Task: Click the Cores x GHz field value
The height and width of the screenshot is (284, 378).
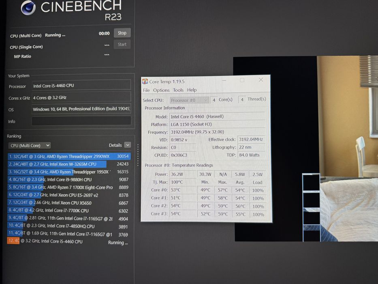Action: tap(81, 97)
